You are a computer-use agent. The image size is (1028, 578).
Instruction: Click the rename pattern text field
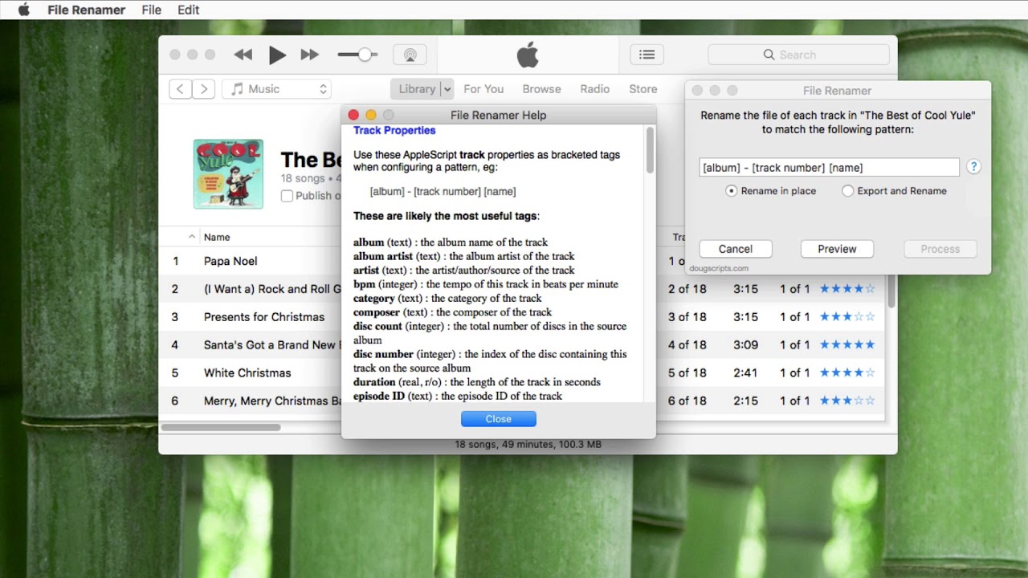tap(829, 168)
